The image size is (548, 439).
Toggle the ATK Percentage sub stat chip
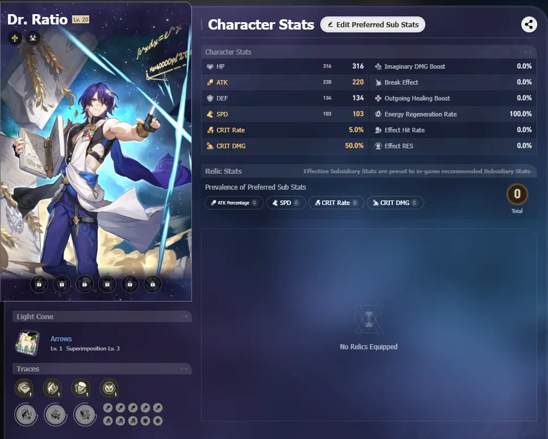(x=234, y=203)
